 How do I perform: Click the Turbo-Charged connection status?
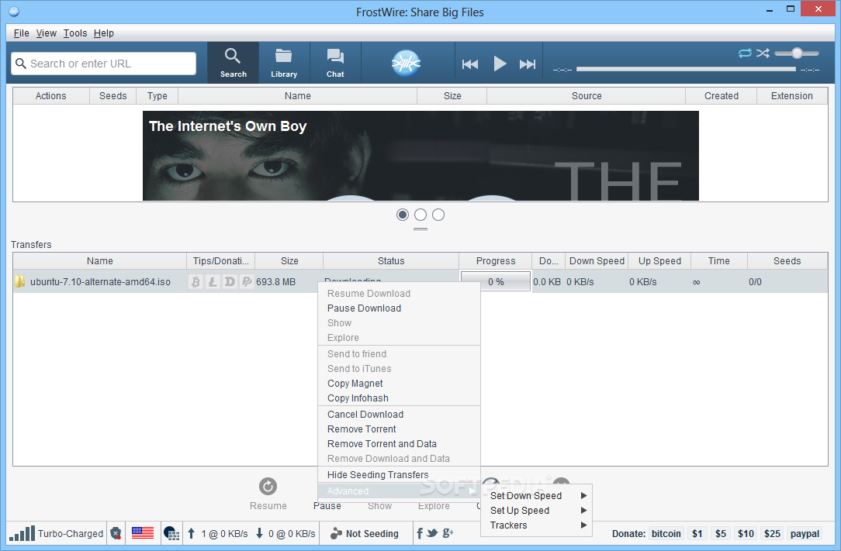tap(57, 533)
